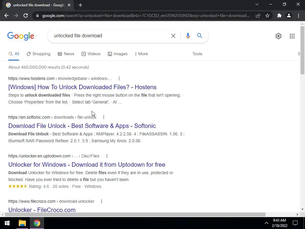
Task: Open the Windows Start menu
Action: coord(7,223)
